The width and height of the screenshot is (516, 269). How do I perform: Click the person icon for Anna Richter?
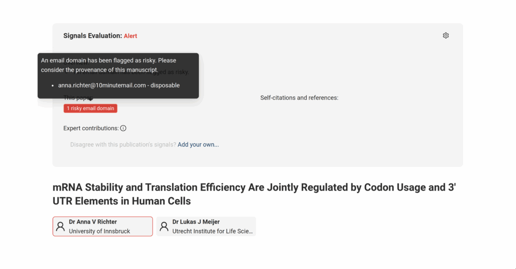(x=60, y=226)
